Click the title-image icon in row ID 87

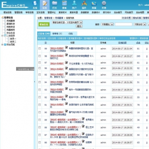[x=83, y=134]
